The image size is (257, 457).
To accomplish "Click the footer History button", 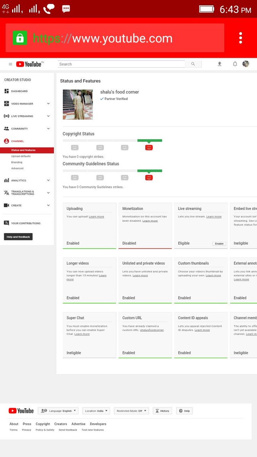I will [162, 411].
